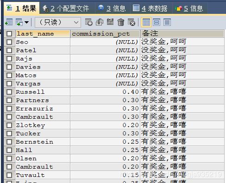Select the Errazuriz last_name cell

coord(43,109)
